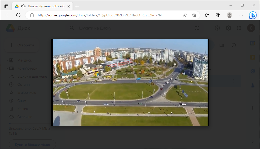
Task: Click the Drive help question mark icon
Action: tap(217, 28)
